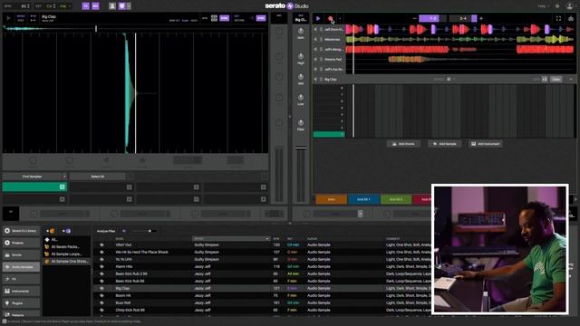The width and height of the screenshot is (580, 326).
Task: Select the highlighted green sample pad
Action: tap(34, 187)
